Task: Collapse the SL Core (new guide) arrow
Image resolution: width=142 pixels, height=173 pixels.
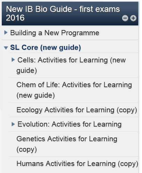Action: coord(6,48)
